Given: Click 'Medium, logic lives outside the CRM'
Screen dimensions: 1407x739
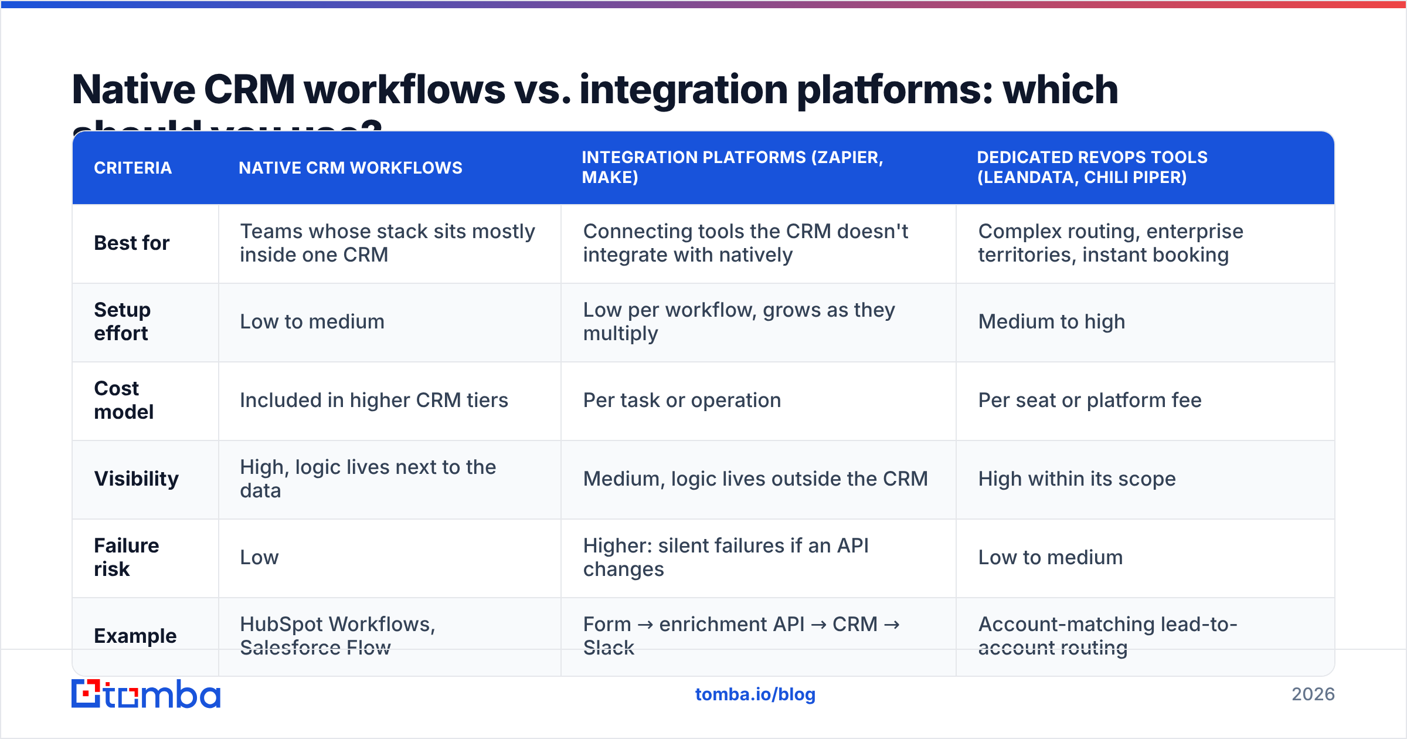Looking at the screenshot, I should pos(755,479).
